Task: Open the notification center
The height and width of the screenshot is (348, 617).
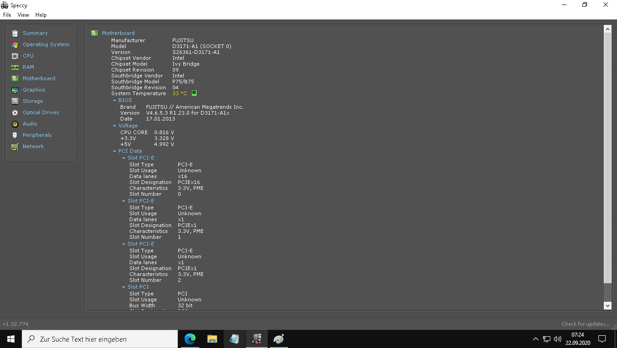Action: pos(602,339)
